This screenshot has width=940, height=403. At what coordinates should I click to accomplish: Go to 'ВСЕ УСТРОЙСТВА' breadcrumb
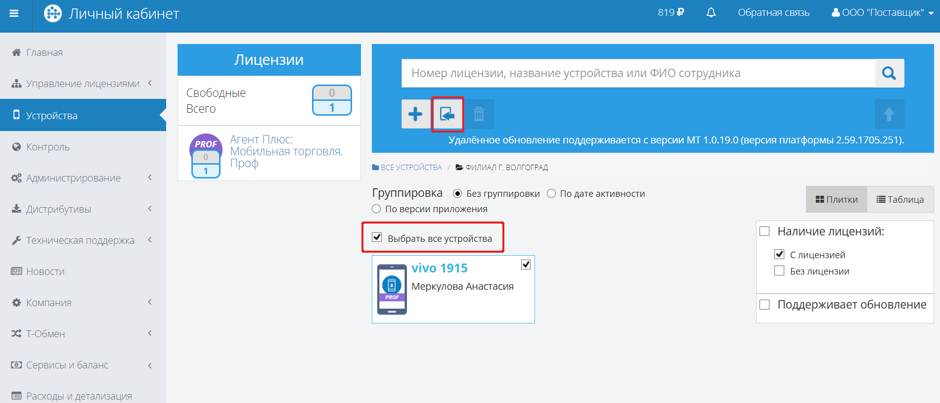[410, 168]
